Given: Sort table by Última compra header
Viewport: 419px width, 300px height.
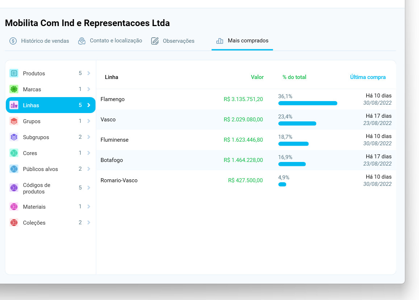Looking at the screenshot, I should tap(368, 77).
